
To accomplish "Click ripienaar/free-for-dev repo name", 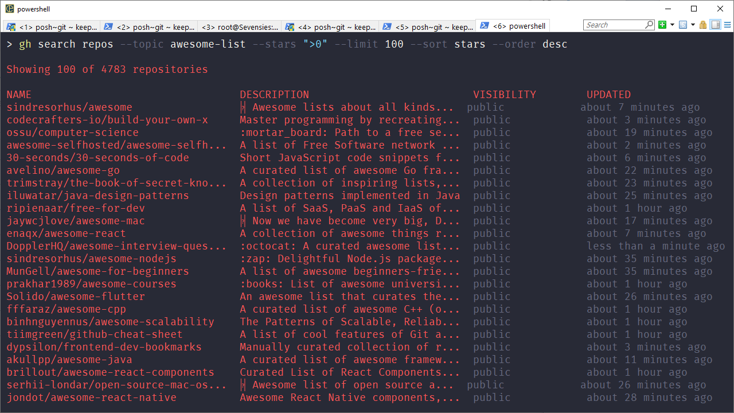I will coord(76,208).
